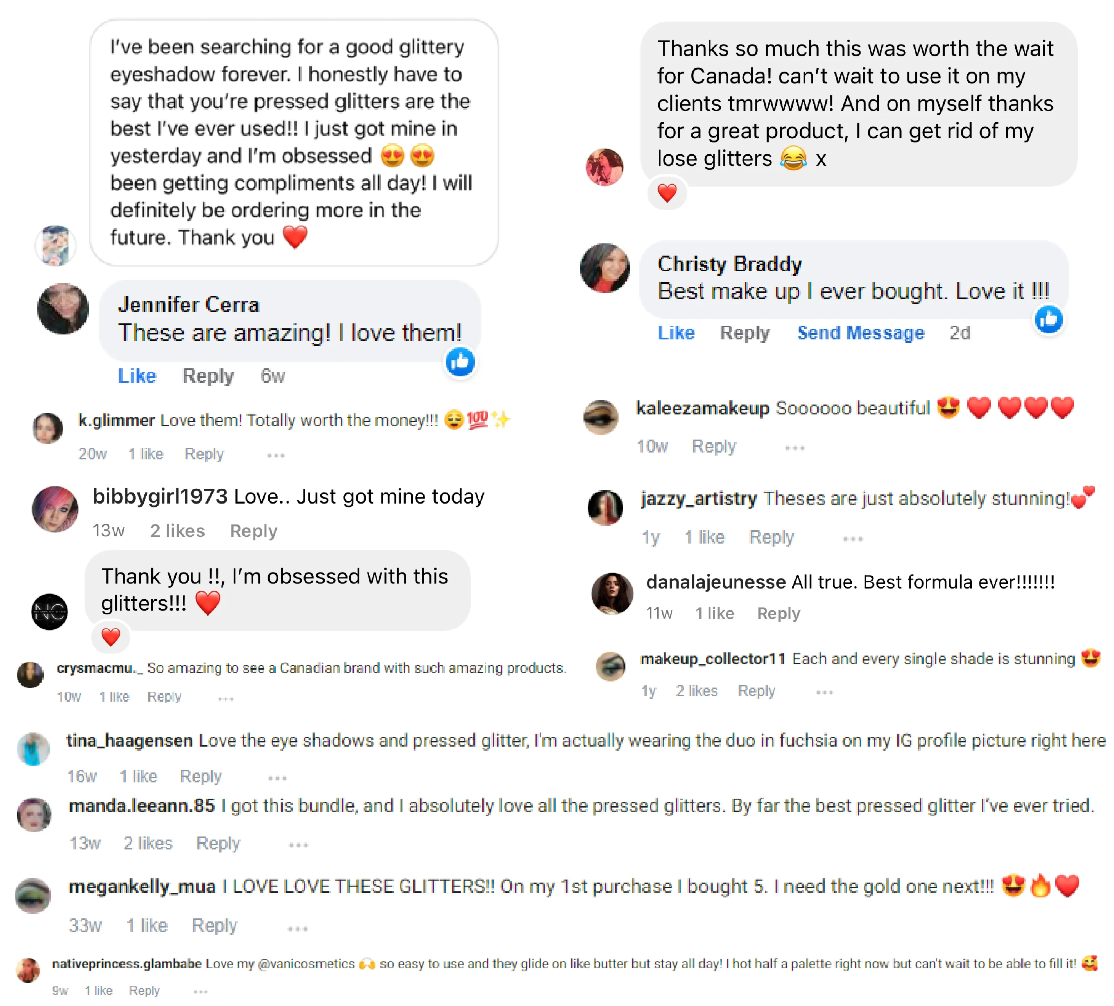Viewport: 1114px width, 1006px height.
Task: Click the thumbs-up reaction on Jennifer Cerra's comment
Action: tap(460, 362)
